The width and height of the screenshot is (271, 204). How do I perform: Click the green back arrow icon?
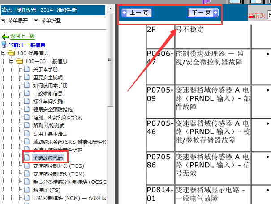click(5, 37)
